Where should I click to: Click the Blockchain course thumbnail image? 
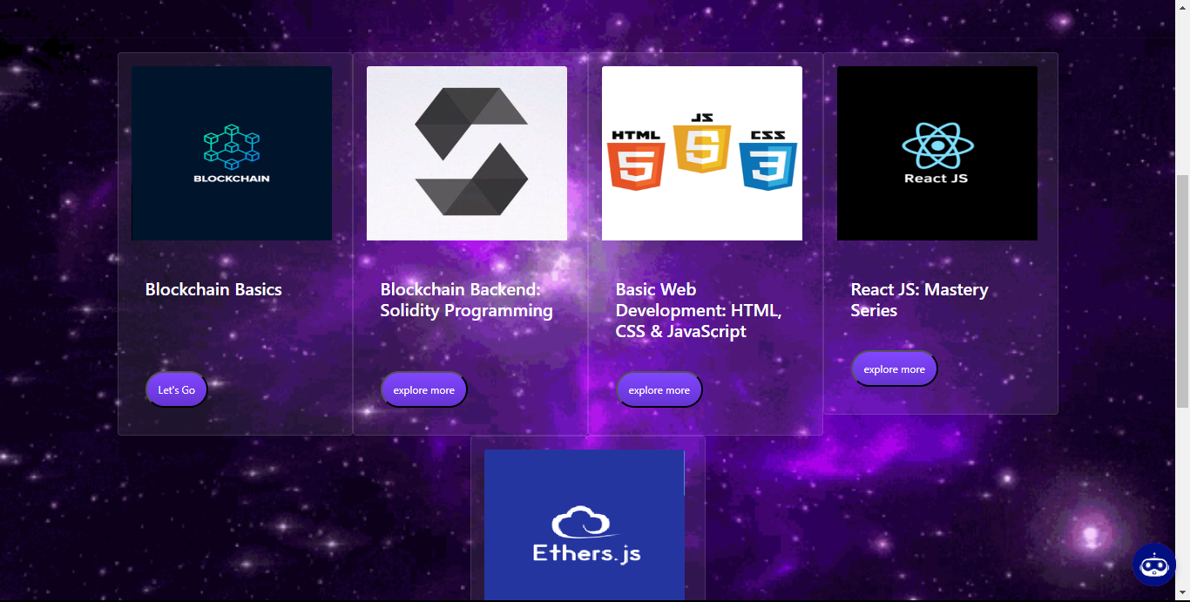tap(232, 153)
